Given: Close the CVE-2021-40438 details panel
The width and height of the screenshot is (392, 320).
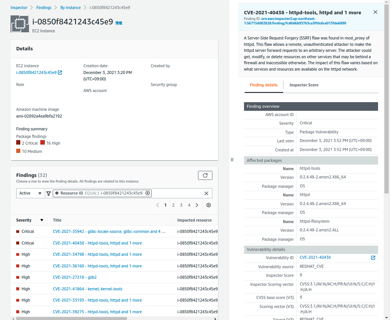Looking at the screenshot, I should coord(375,12).
